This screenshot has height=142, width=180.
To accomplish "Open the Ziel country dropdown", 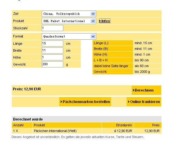I will 69,14.
